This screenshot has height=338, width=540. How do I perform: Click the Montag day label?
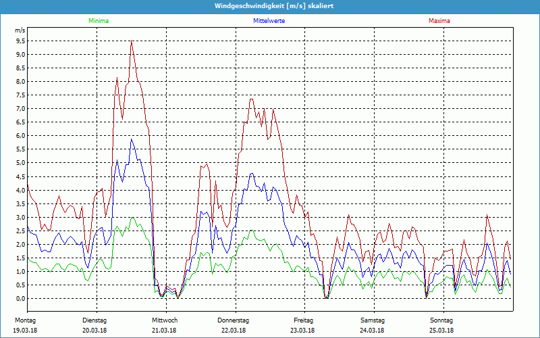coord(25,320)
